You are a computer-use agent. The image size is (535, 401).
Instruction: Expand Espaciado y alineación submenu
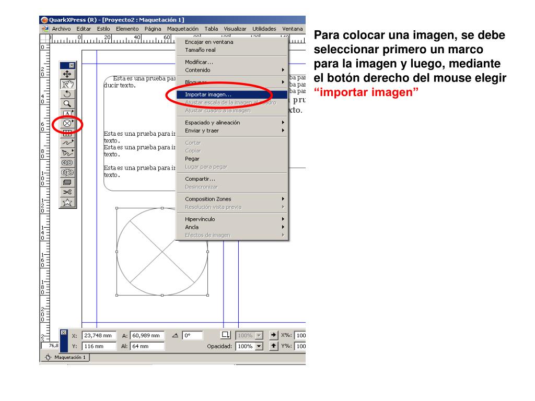283,122
